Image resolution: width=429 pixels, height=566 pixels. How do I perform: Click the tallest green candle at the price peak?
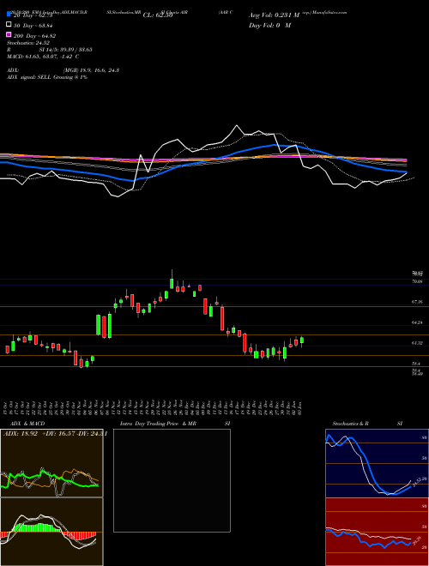[172, 283]
